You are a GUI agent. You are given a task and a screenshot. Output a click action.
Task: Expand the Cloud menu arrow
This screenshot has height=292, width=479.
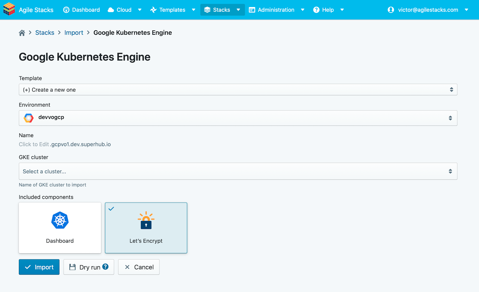[140, 10]
